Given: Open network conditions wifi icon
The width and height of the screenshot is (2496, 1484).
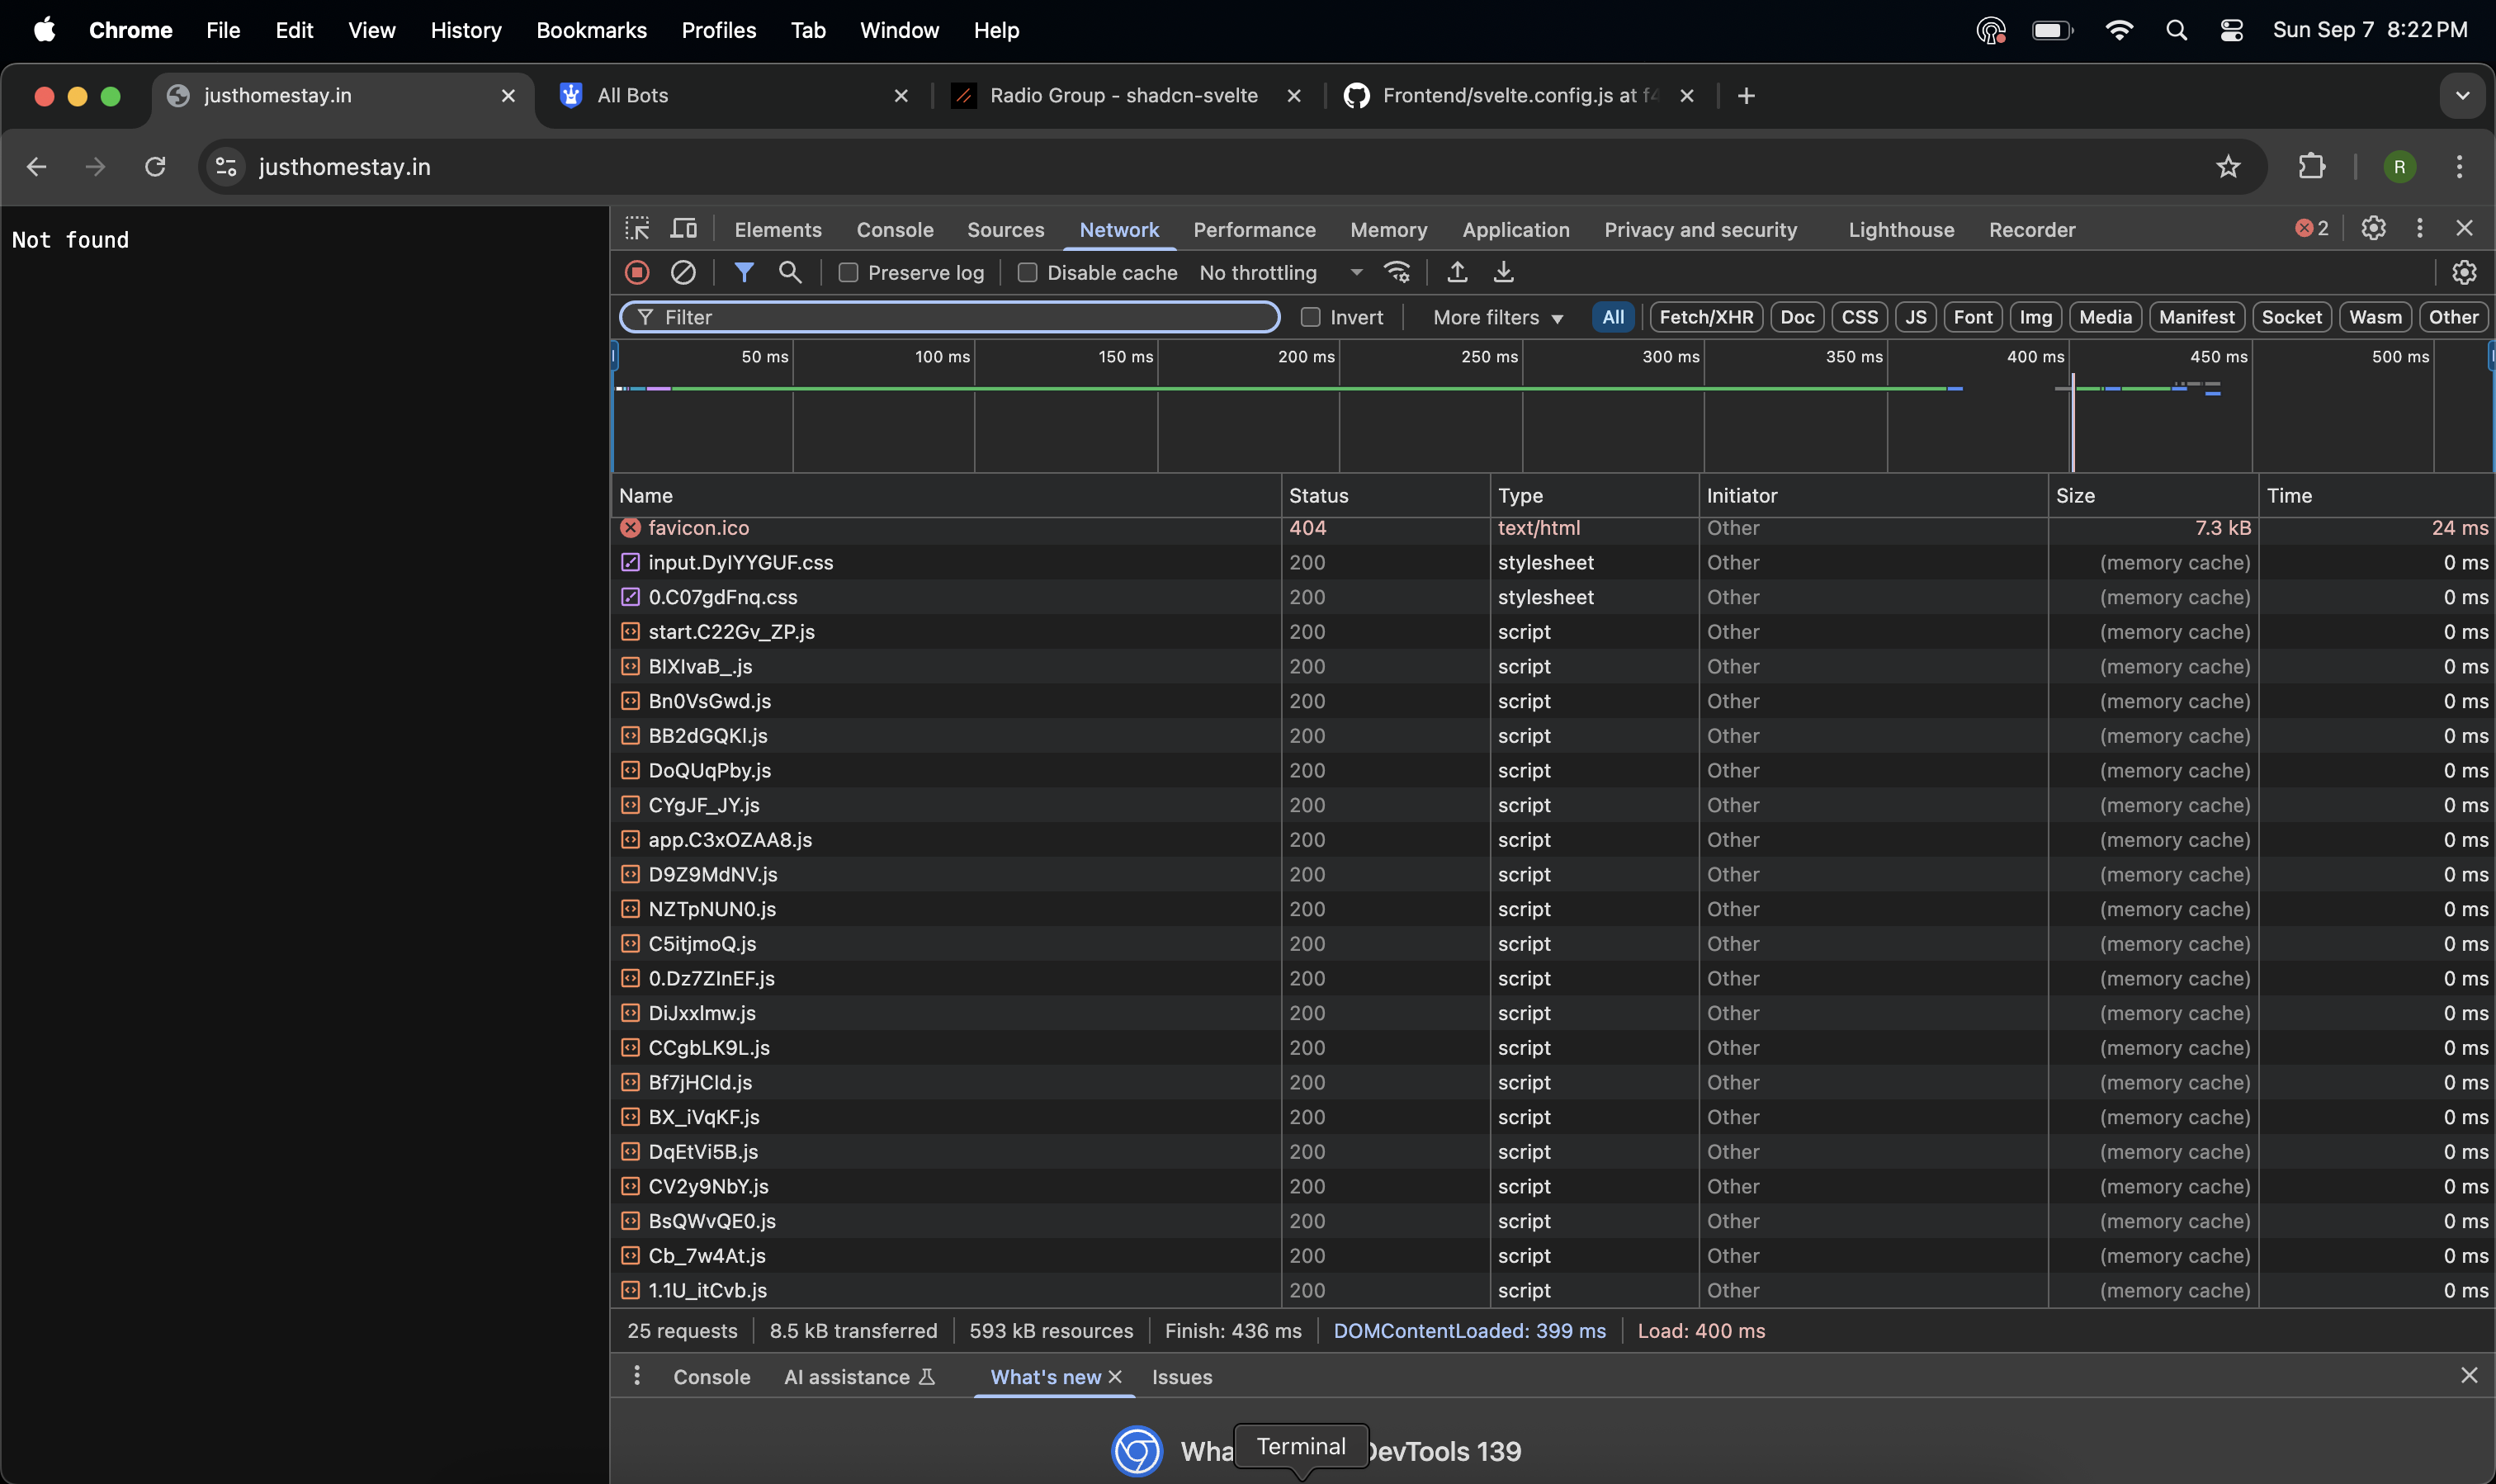Looking at the screenshot, I should tap(1397, 272).
